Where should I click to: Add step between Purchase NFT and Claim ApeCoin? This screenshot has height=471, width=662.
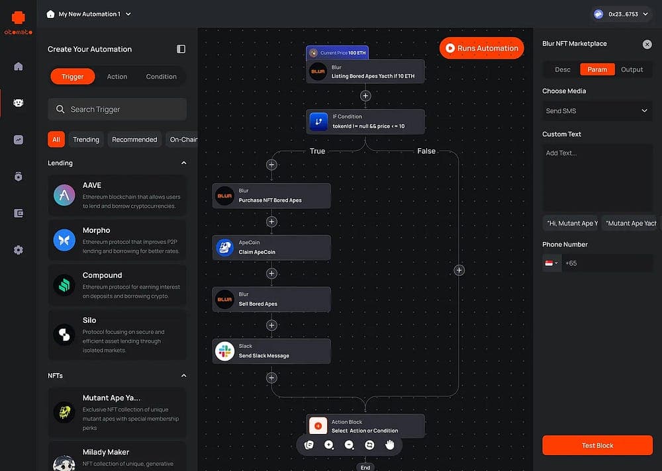[x=271, y=222]
